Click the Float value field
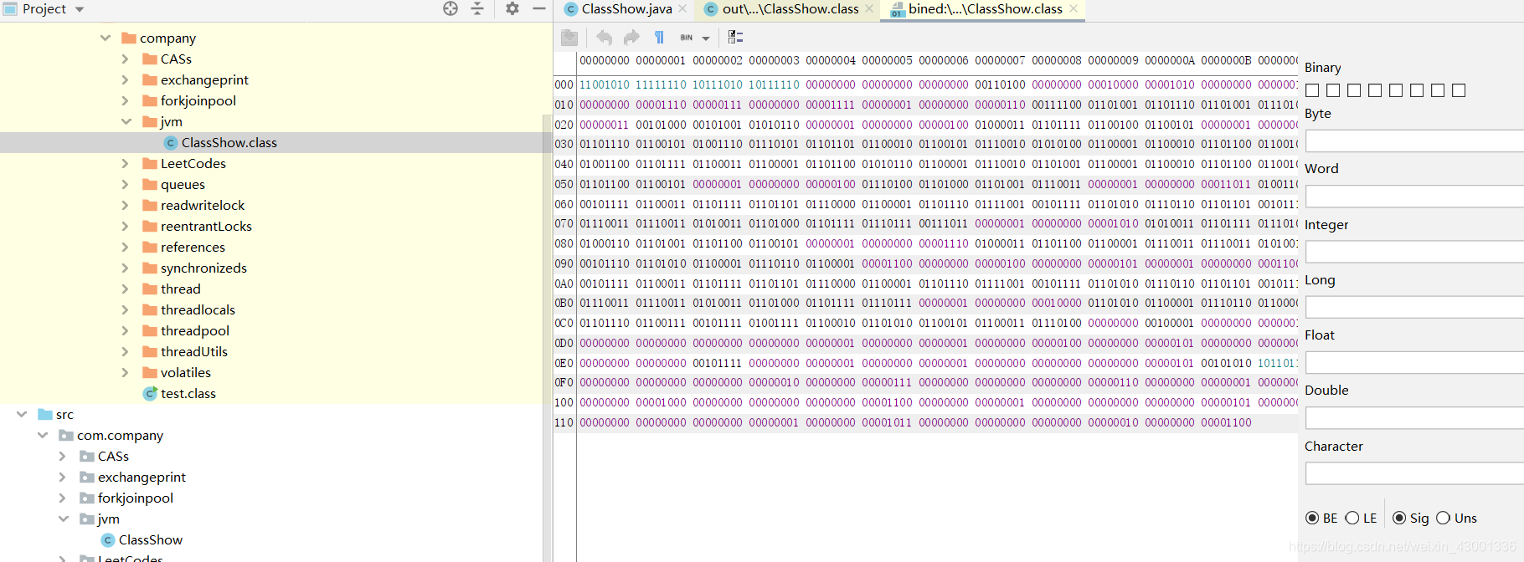Viewport: 1524px width, 562px height. 1414,362
